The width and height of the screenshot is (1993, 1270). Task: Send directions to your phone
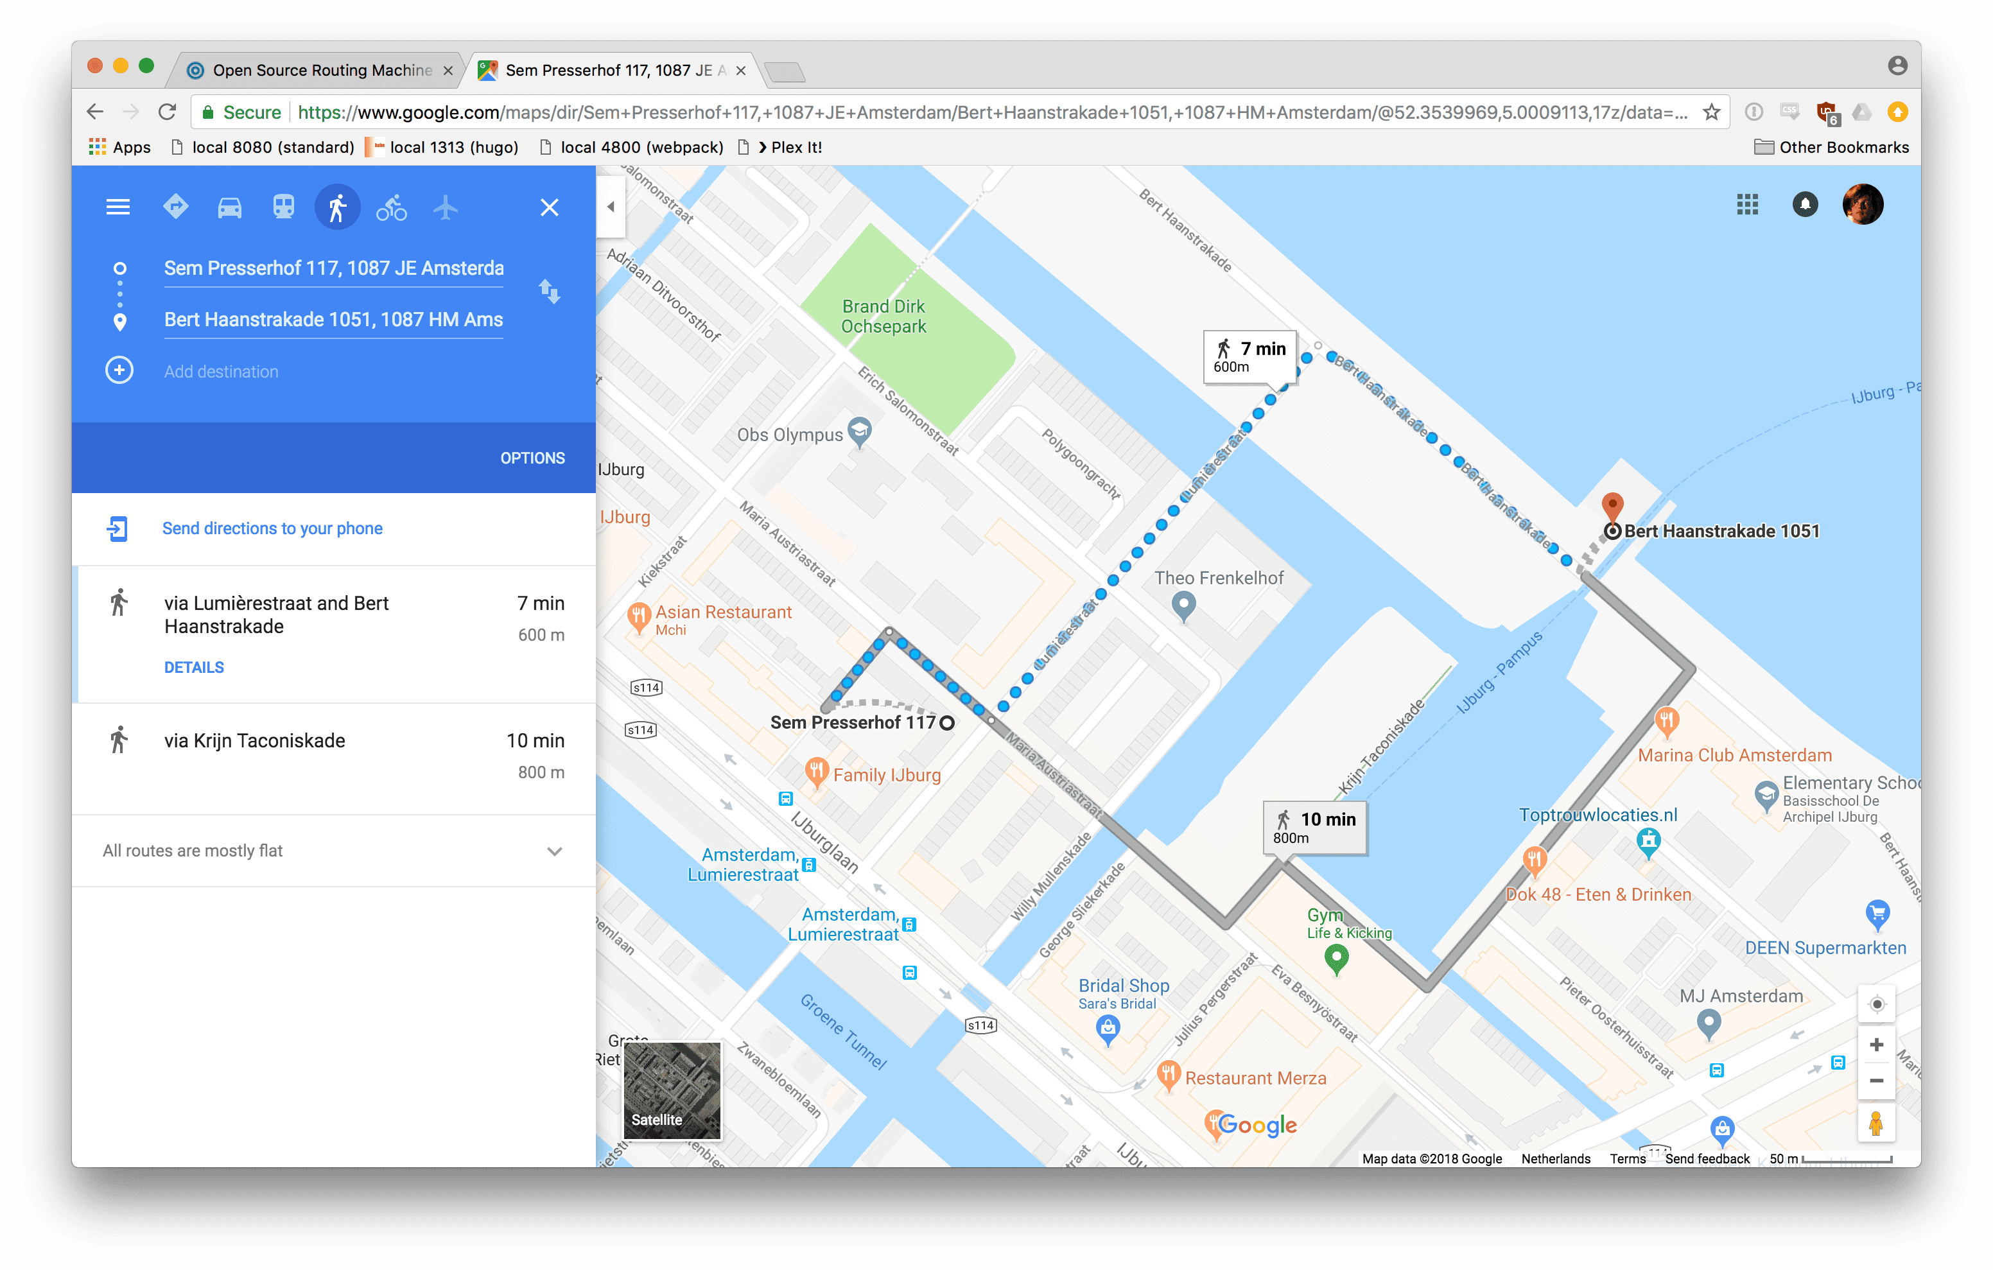point(272,528)
